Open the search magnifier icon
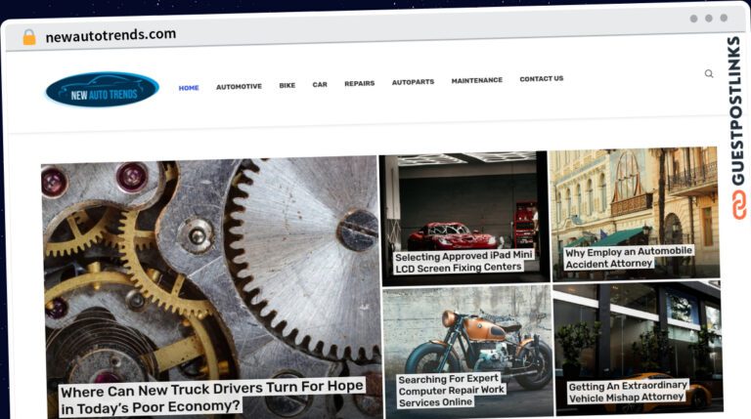The width and height of the screenshot is (751, 419). [x=709, y=73]
